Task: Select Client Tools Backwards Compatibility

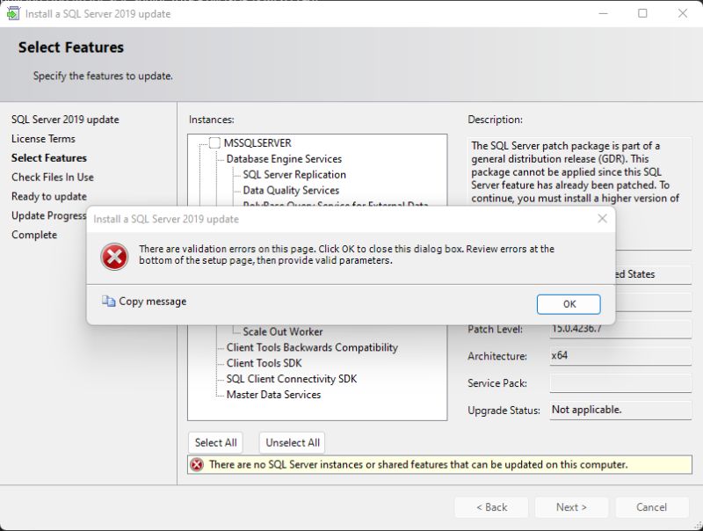Action: tap(310, 348)
